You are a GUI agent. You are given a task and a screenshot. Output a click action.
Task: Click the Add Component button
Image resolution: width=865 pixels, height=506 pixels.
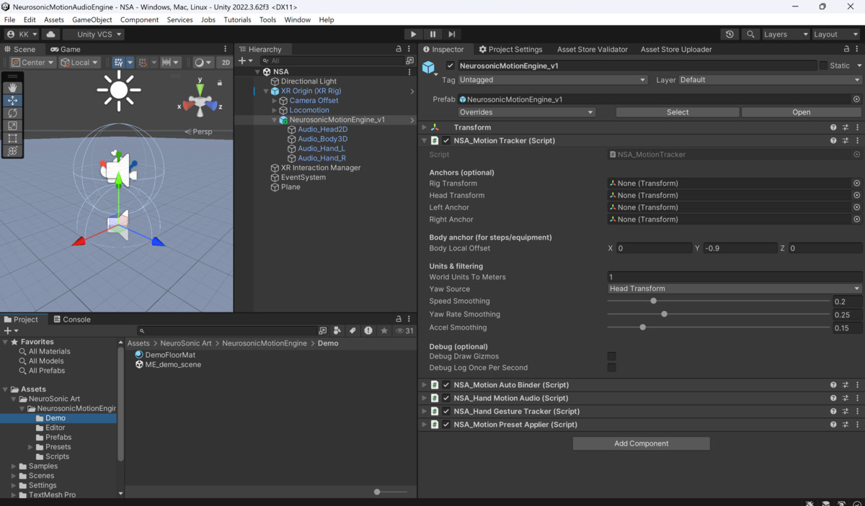(x=641, y=443)
